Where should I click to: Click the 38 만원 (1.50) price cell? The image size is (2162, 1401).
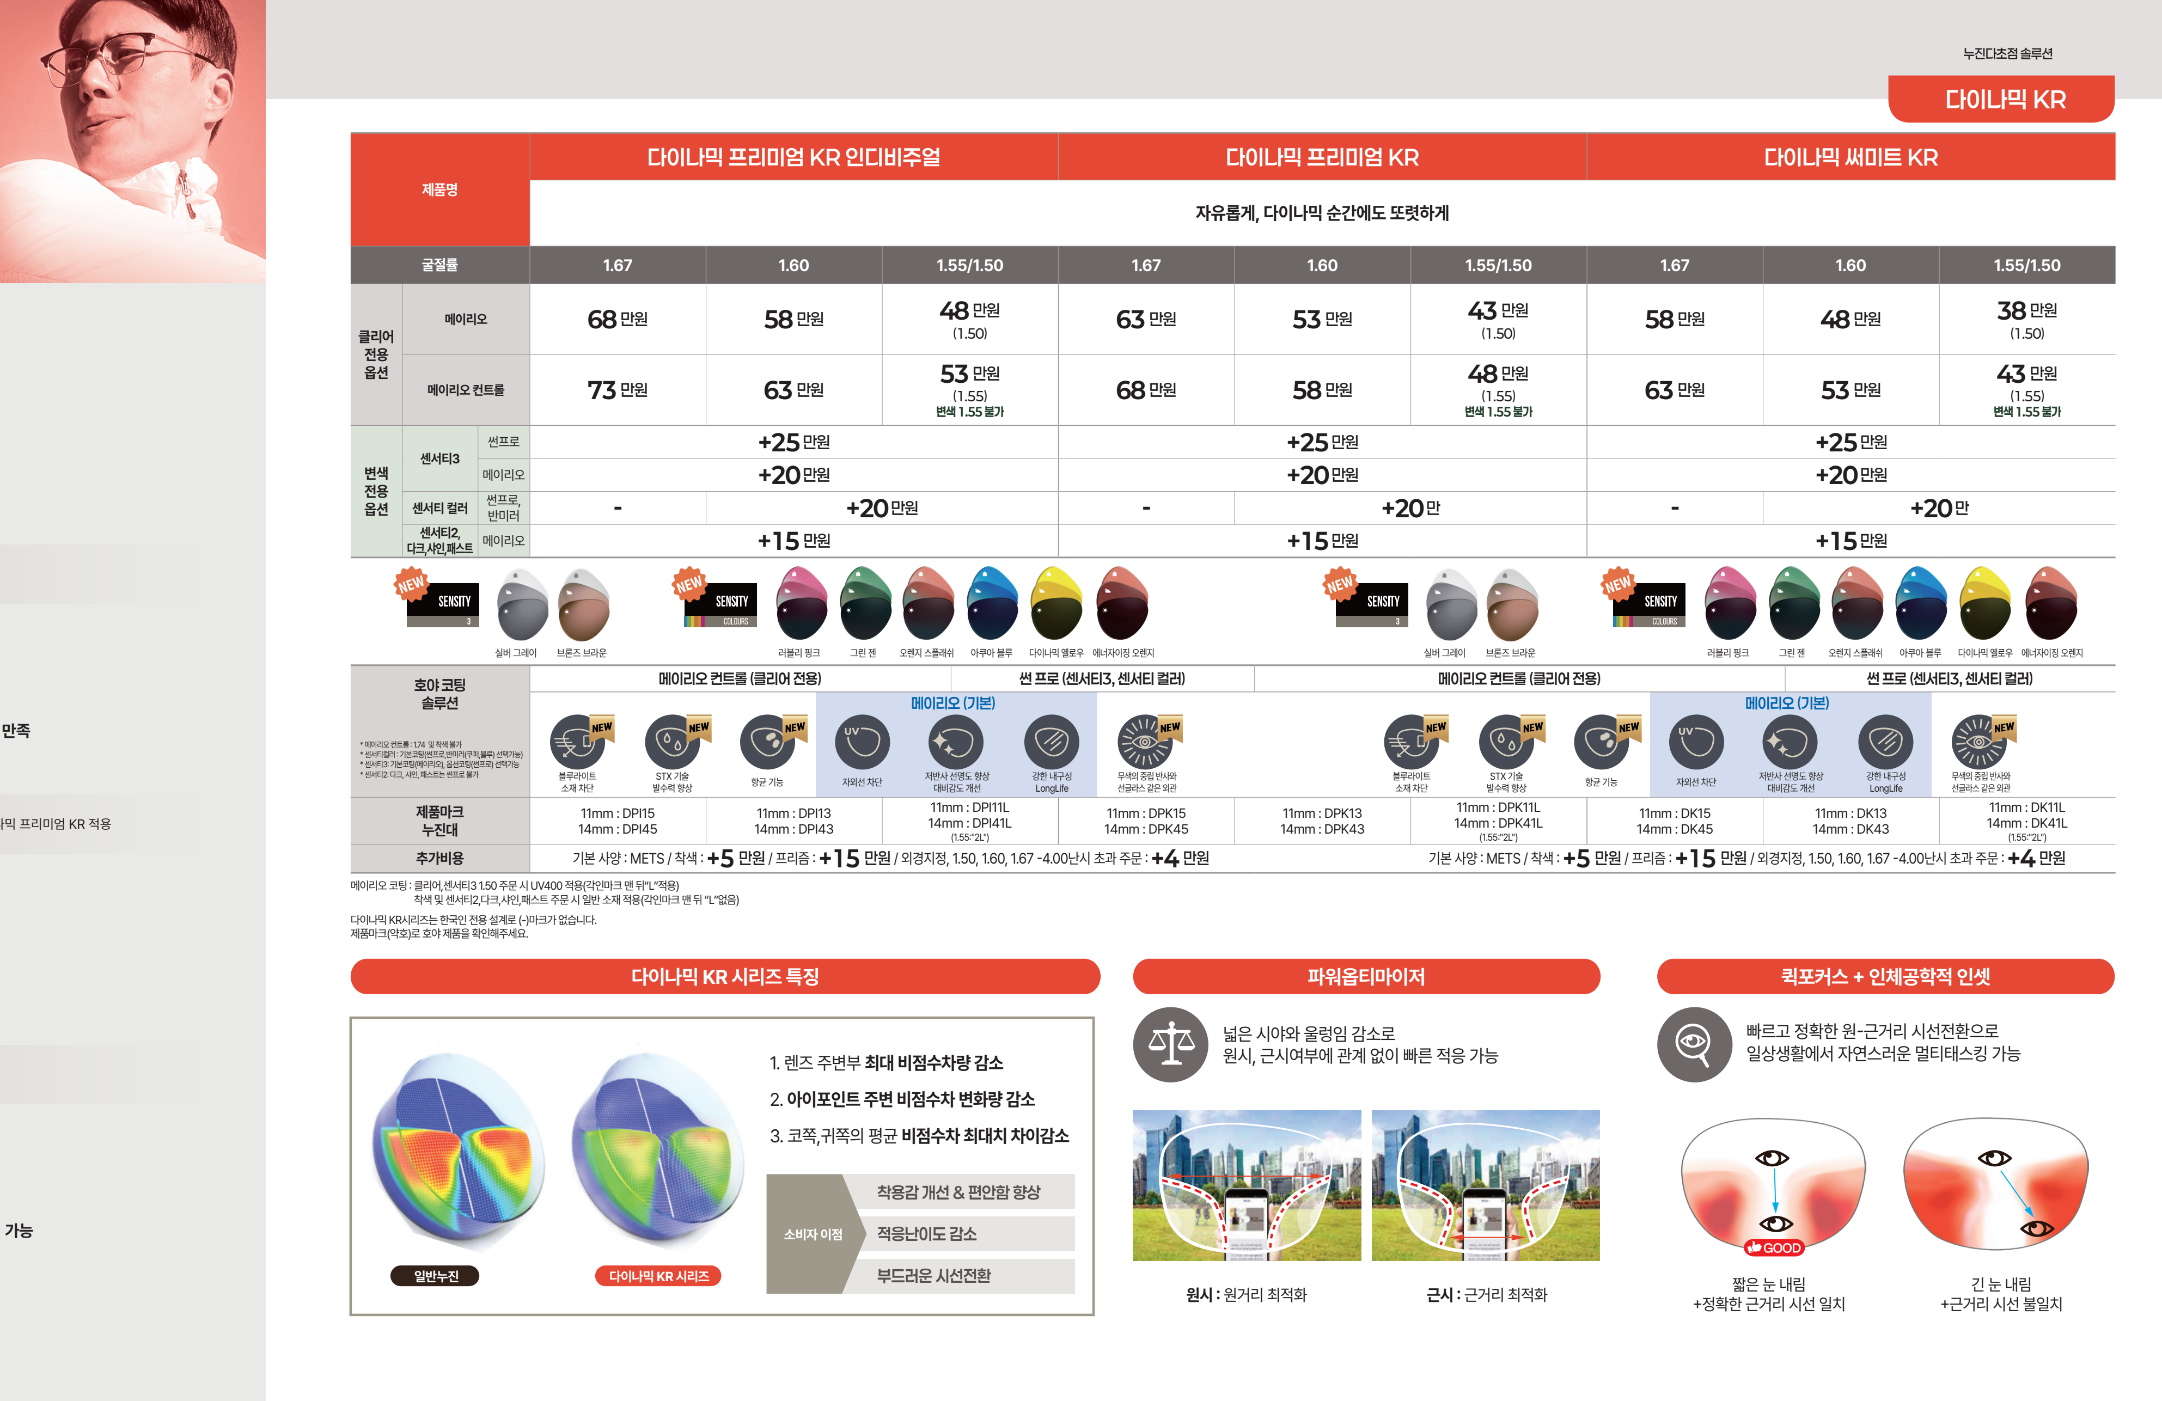[x=2026, y=319]
